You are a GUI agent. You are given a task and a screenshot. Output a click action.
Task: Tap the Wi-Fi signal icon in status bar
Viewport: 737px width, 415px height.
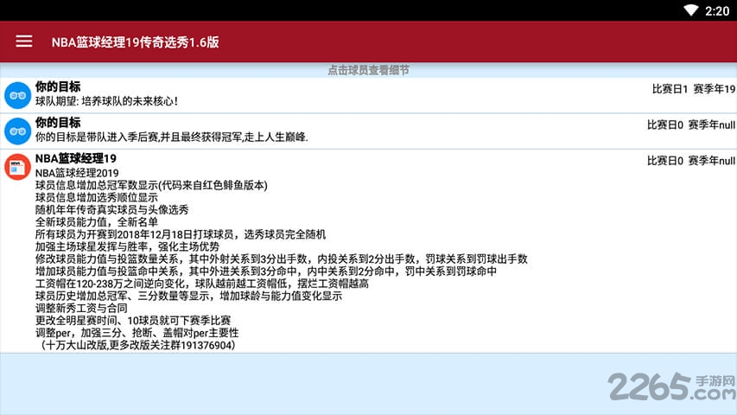690,10
